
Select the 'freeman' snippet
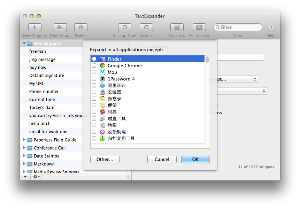tap(52, 52)
